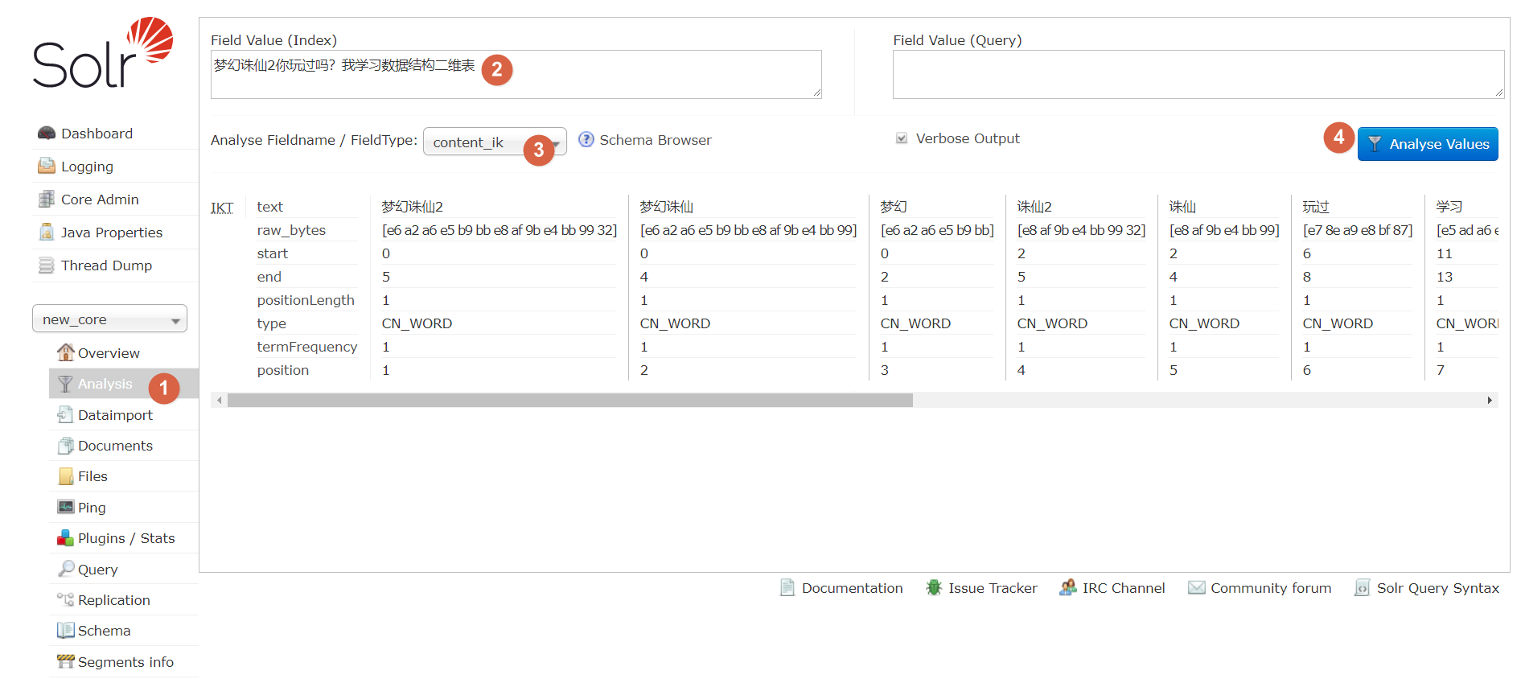Click the horizontal scrollbar thumb of results
Image resolution: width=1521 pixels, height=679 pixels.
[x=569, y=400]
